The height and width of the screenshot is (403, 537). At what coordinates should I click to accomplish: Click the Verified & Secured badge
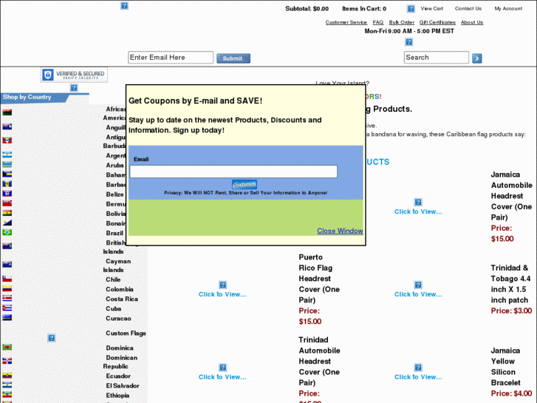point(74,75)
